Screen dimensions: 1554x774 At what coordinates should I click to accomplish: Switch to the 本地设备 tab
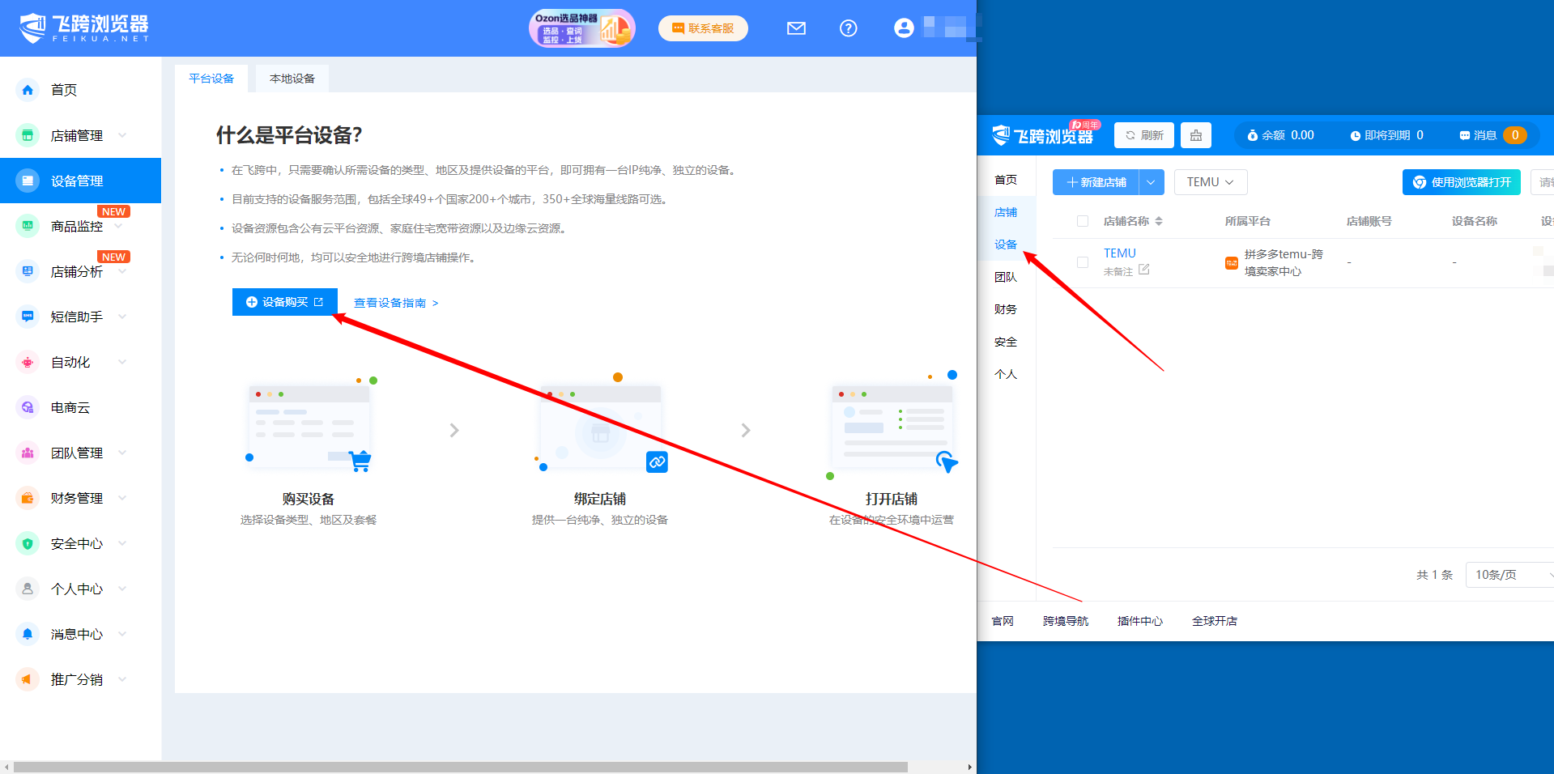tap(292, 79)
